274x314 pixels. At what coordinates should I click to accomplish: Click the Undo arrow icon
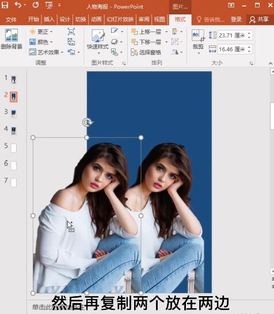[18, 5]
